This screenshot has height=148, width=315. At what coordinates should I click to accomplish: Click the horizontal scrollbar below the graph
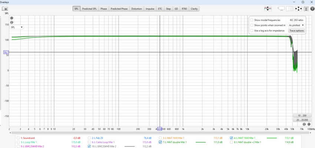pos(160,132)
